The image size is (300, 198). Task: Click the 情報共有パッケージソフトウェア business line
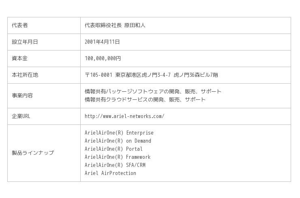tap(153, 92)
